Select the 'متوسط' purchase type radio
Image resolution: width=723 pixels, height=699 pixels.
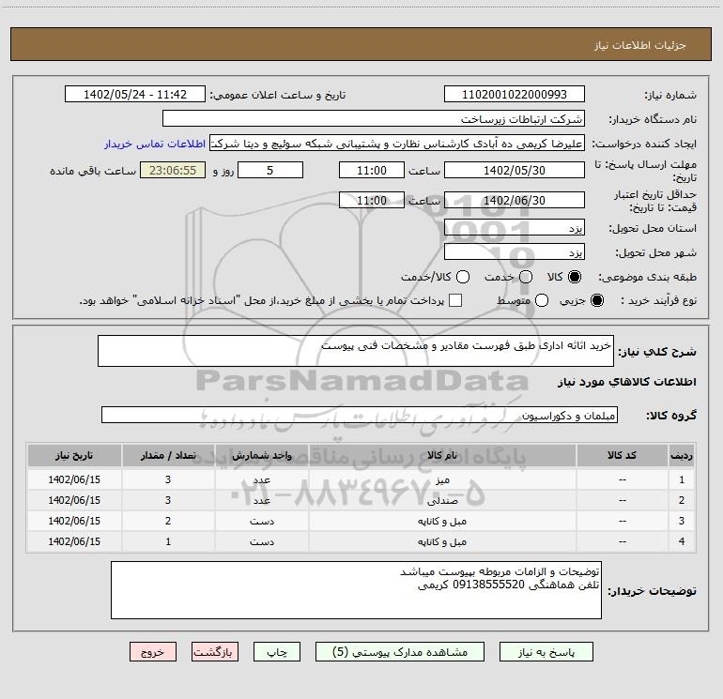coord(538,300)
